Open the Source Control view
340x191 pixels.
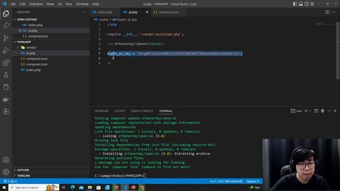pyautogui.click(x=6, y=38)
